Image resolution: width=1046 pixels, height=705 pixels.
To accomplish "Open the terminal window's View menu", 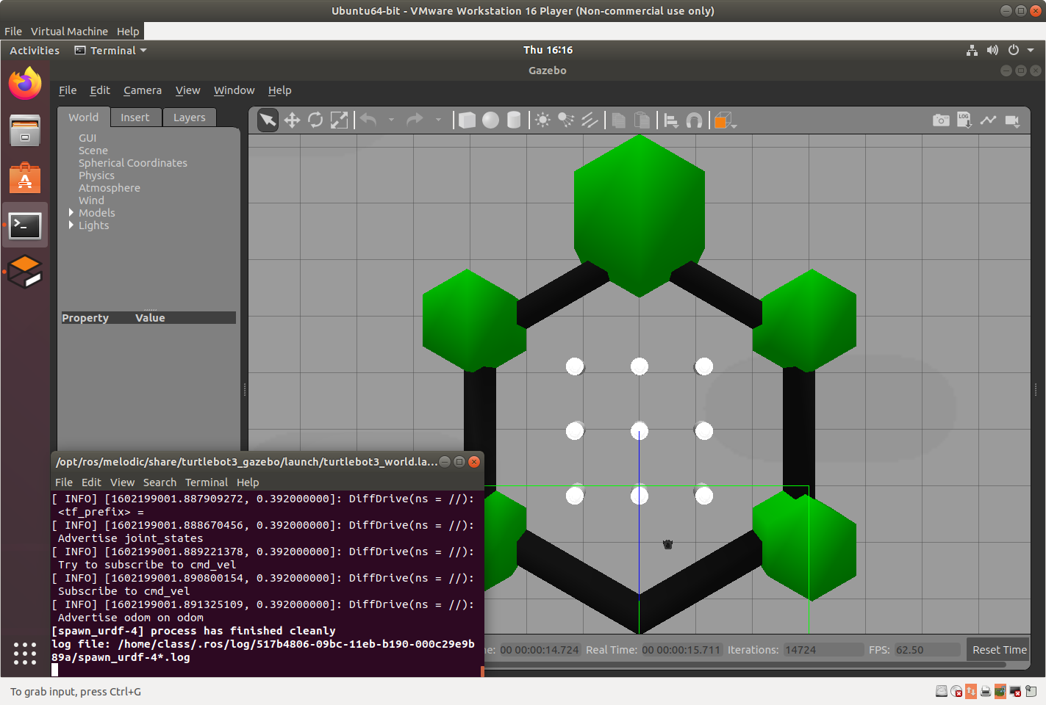I will [122, 482].
